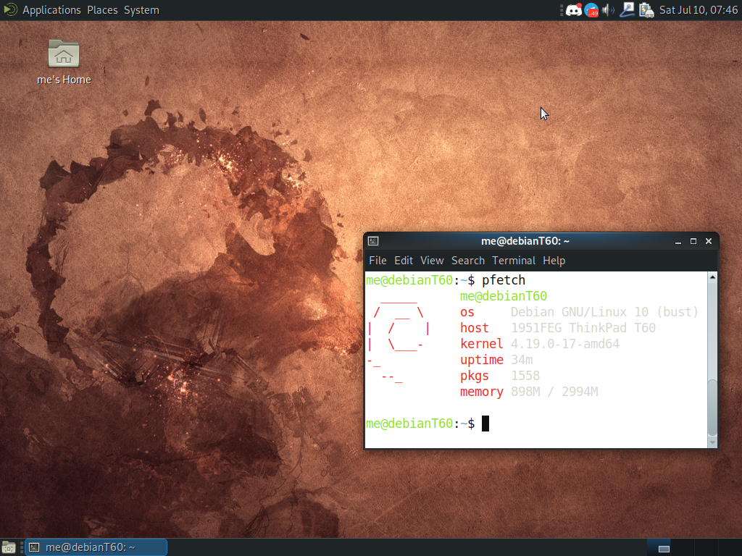This screenshot has height=556, width=742.
Task: Open the terminal View menu
Action: 432,261
